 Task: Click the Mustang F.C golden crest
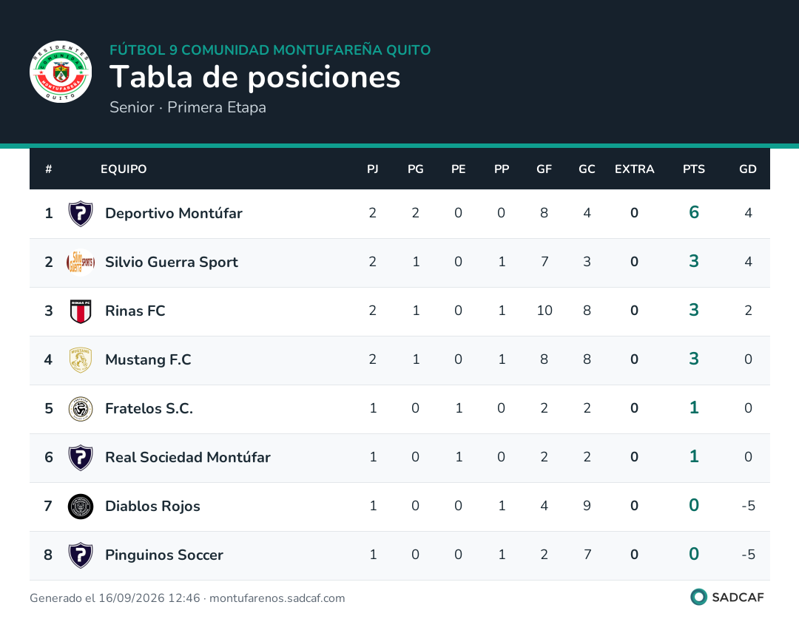point(81,360)
